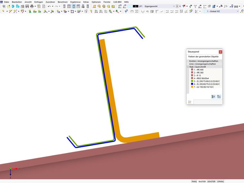Image resolution: width=244 pixels, height=183 pixels.
Task: Click the print icon
Action: [32, 6]
